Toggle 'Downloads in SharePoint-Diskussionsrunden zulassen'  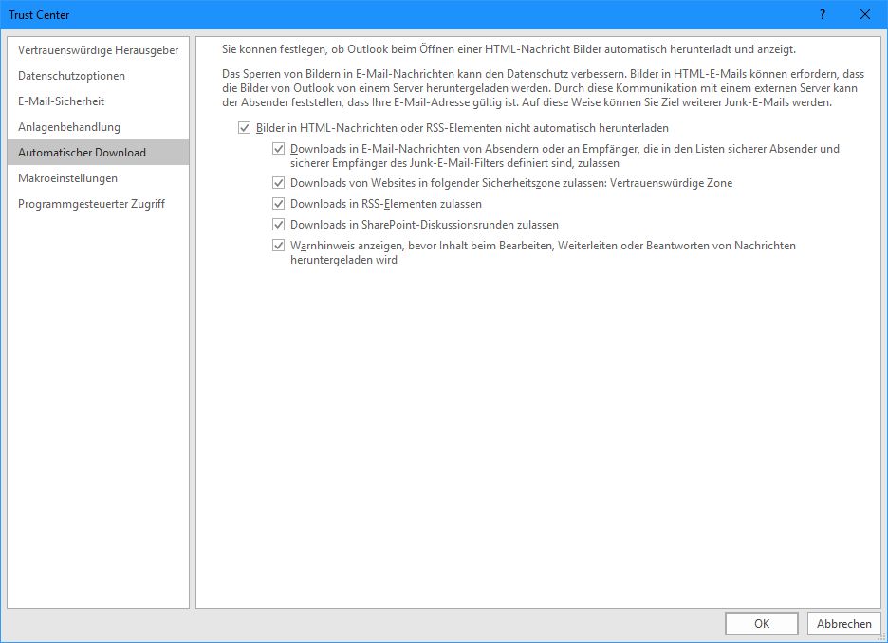pyautogui.click(x=278, y=225)
